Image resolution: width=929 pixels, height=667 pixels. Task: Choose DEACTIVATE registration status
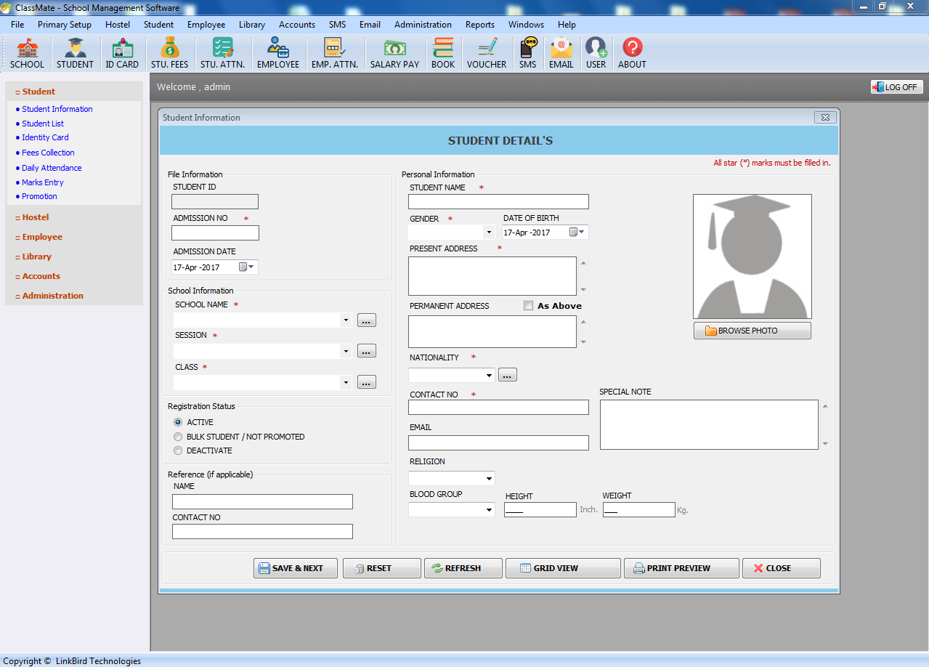coord(178,450)
